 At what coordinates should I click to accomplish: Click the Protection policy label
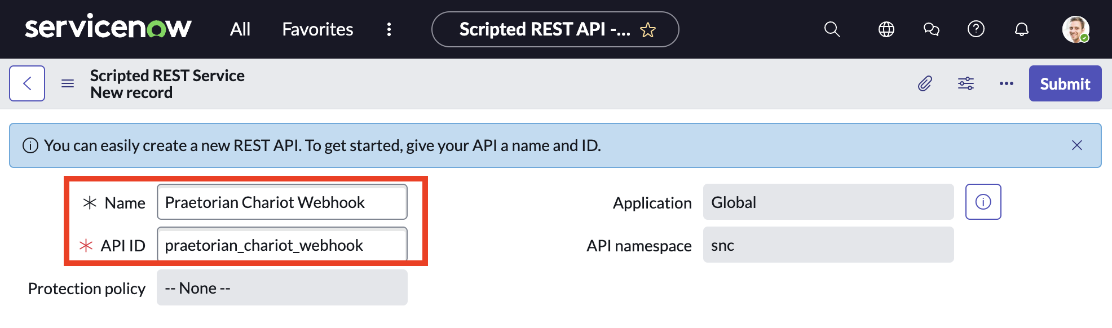(87, 289)
